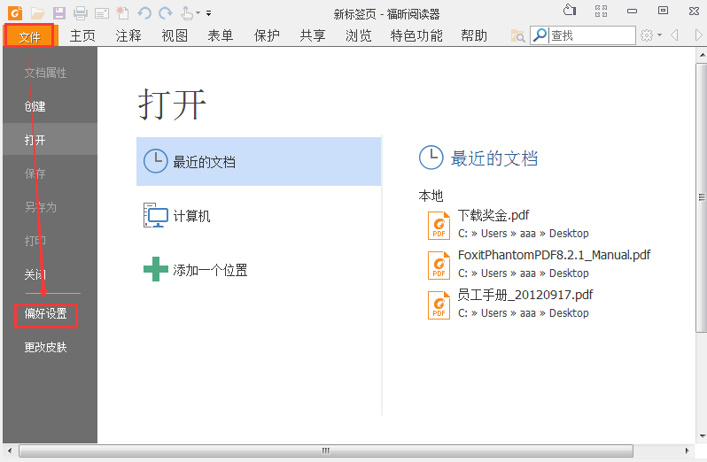Click the undo arrow icon
Image resolution: width=707 pixels, height=462 pixels.
(x=144, y=13)
